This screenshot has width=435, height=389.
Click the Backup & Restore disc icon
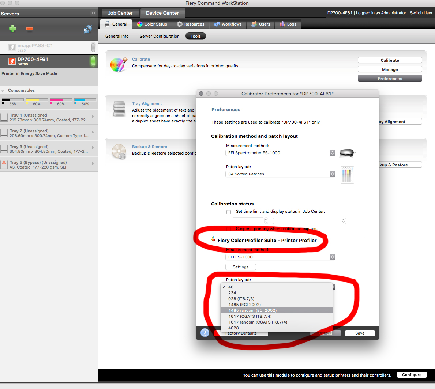[119, 152]
